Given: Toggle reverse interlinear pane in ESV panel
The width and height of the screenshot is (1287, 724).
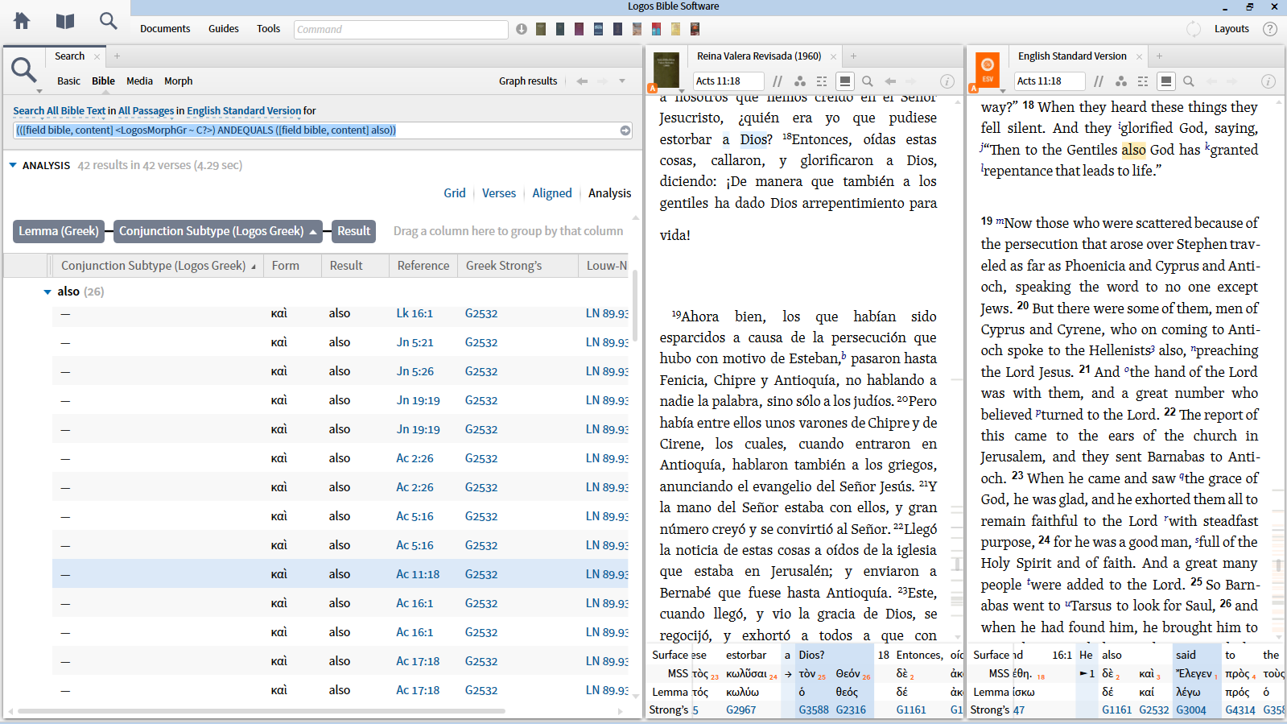Looking at the screenshot, I should [1165, 81].
